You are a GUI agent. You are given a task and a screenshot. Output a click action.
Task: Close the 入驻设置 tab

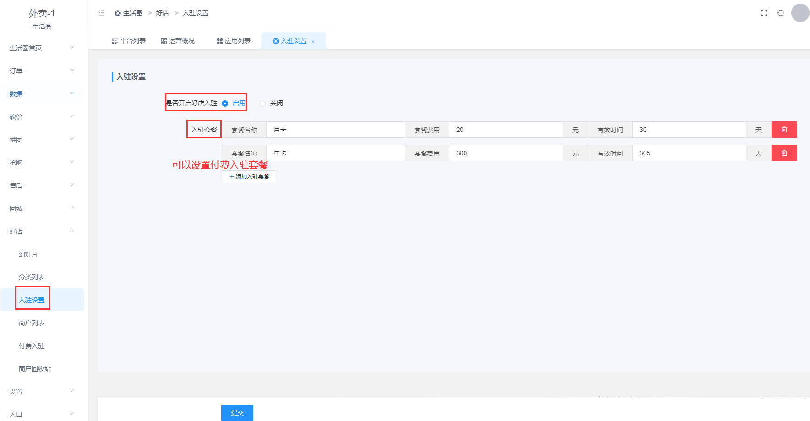[x=313, y=42]
